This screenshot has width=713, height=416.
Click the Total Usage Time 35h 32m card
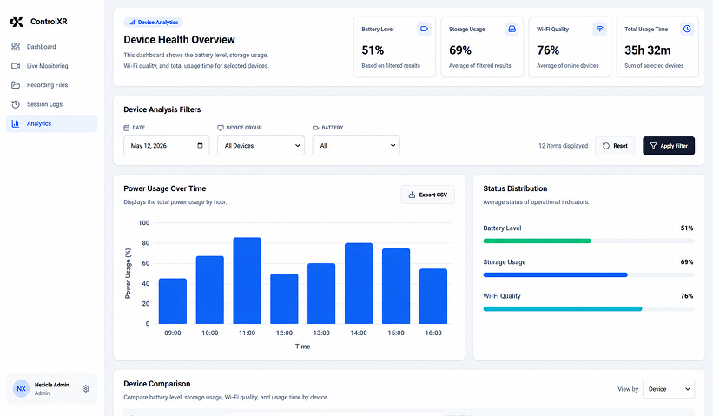point(657,47)
